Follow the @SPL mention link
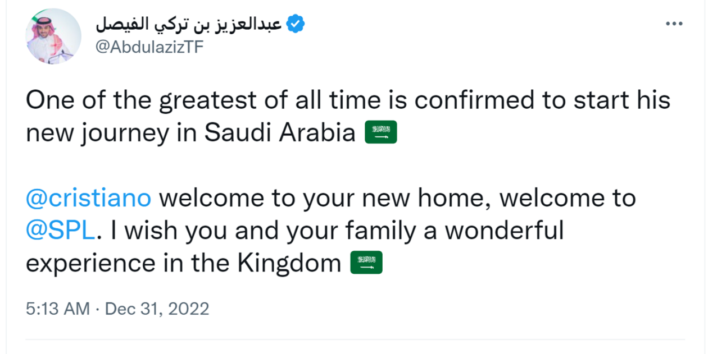The width and height of the screenshot is (708, 354). click(60, 231)
